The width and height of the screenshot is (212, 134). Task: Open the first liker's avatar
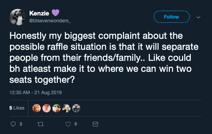[x=37, y=108]
